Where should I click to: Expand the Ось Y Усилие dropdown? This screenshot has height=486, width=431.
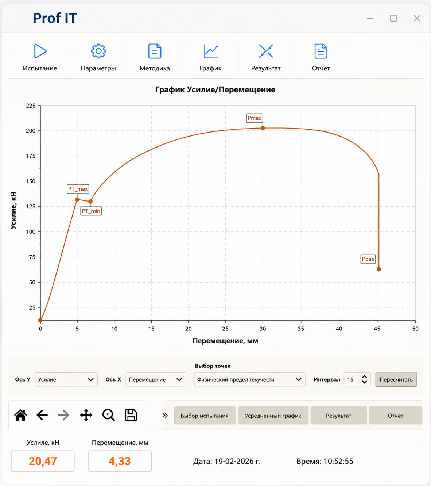66,379
